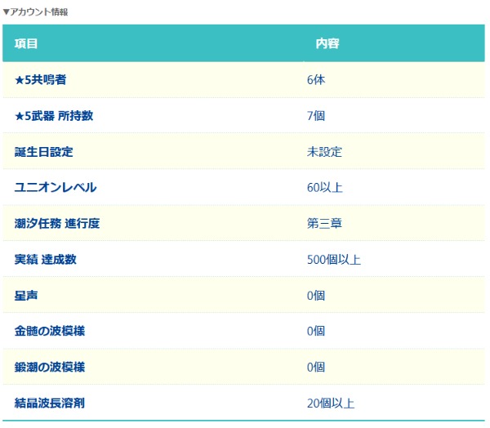Select the 金髄の波模様 row label
The width and height of the screenshot is (490, 428).
[x=49, y=331]
